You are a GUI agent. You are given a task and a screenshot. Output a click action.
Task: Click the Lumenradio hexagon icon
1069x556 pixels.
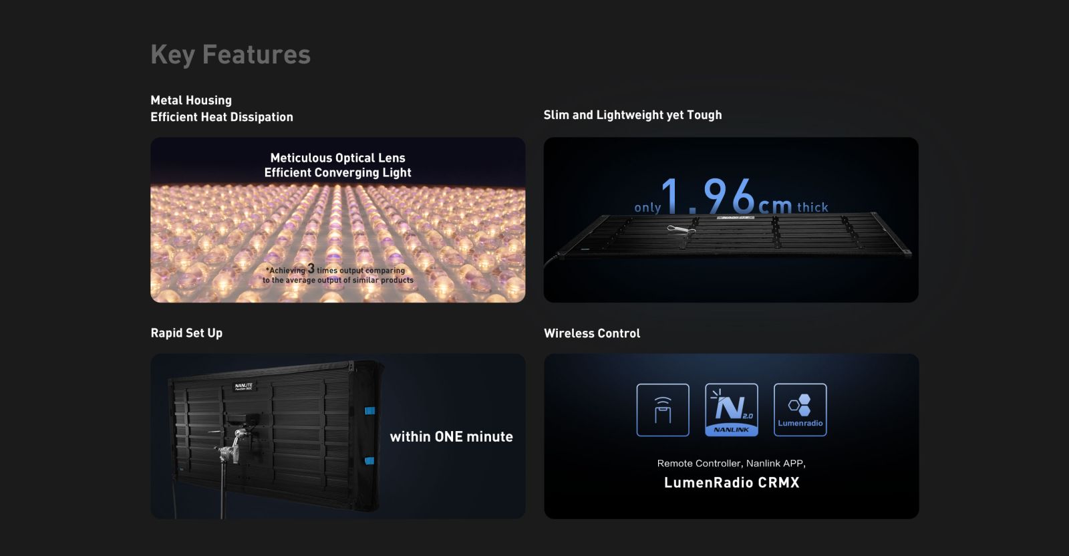[x=800, y=410]
